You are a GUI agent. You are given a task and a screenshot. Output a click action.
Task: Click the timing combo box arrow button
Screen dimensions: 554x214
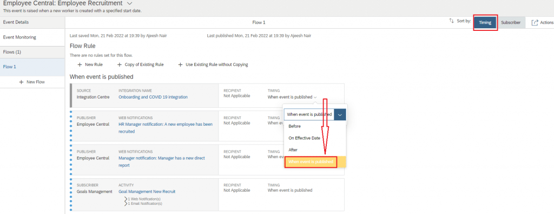click(x=340, y=115)
